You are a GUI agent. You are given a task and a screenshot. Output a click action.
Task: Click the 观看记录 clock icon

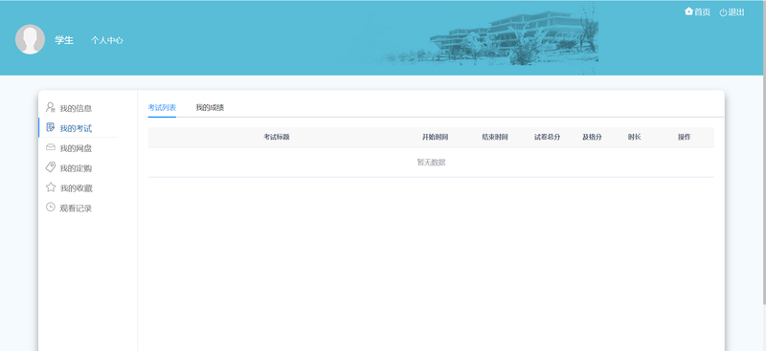[51, 207]
